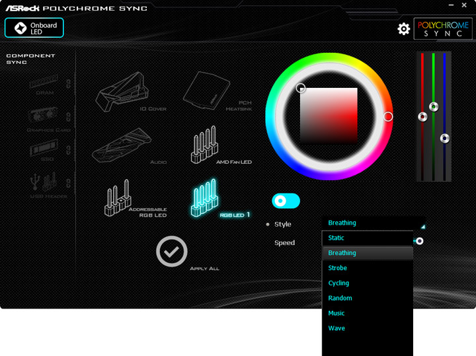This screenshot has width=476, height=356.
Task: Toggle the Graphics Card sync link
Action: (69, 117)
